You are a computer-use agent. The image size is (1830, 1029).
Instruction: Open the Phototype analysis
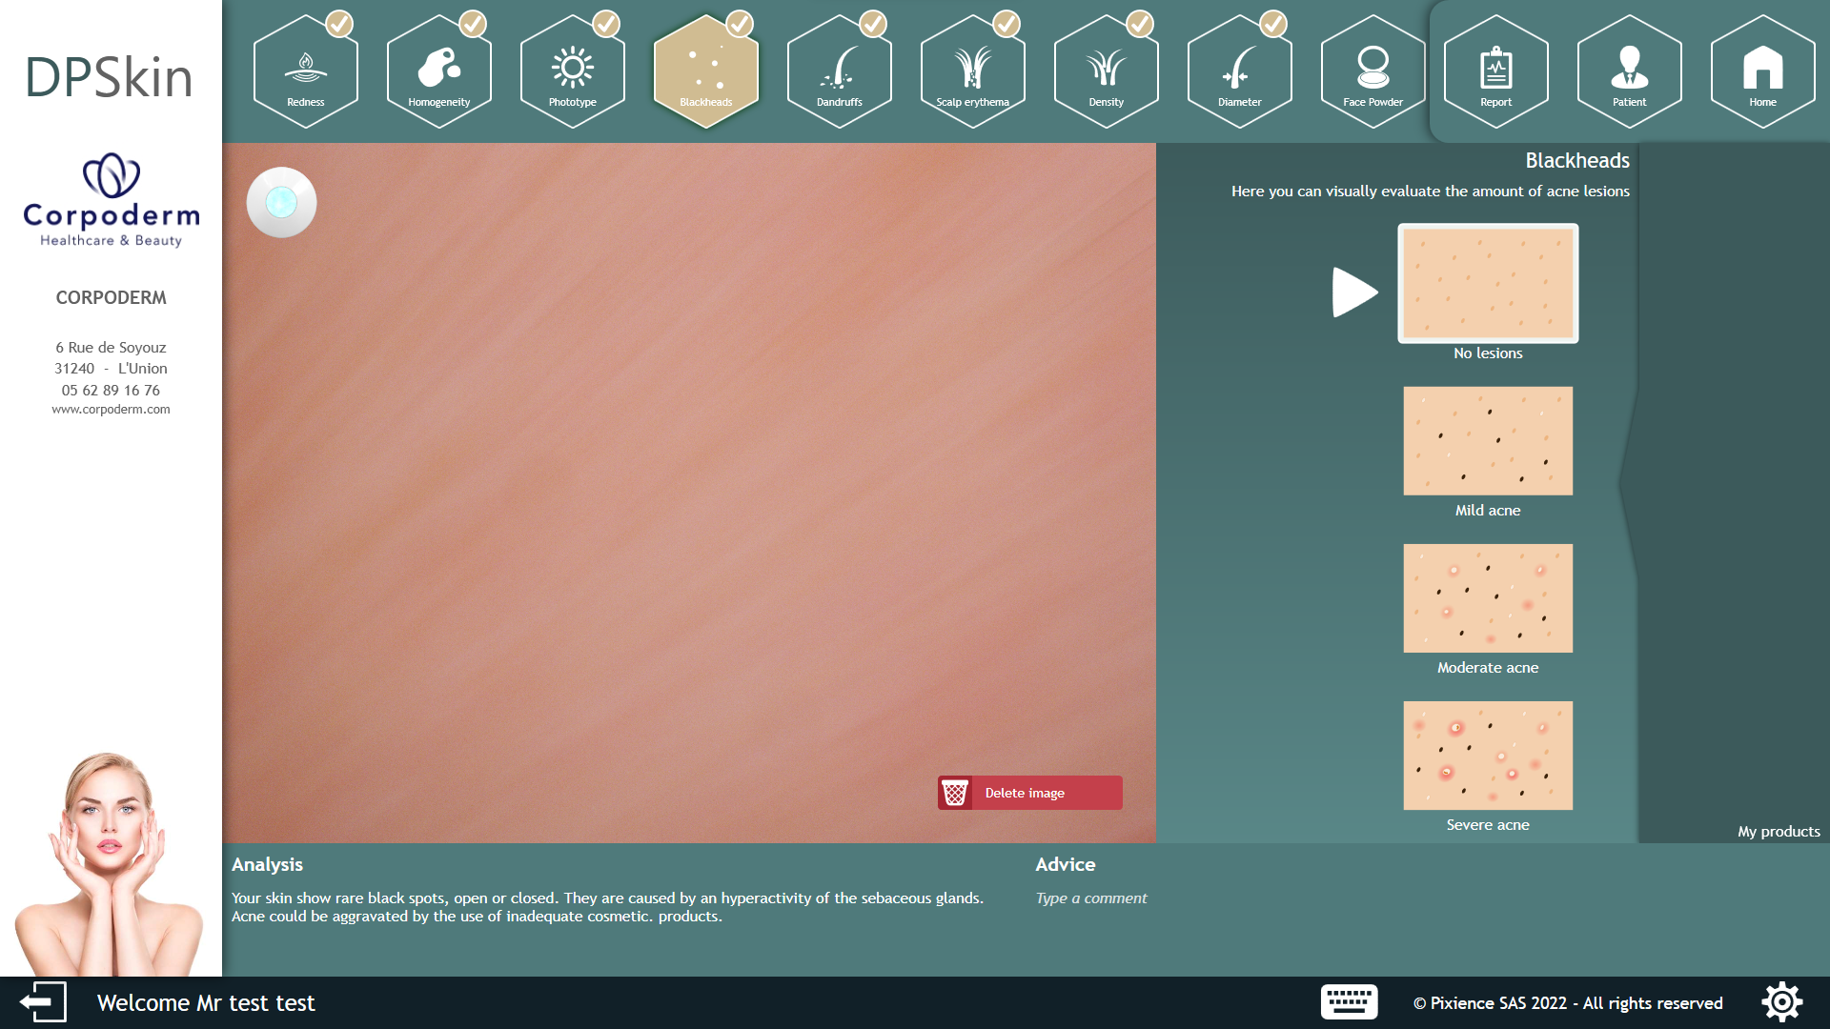click(572, 71)
